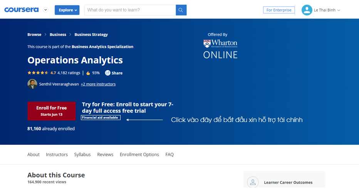This screenshot has height=193, width=359.
Task: Click the thumbs-up 93% icon
Action: 88,73
